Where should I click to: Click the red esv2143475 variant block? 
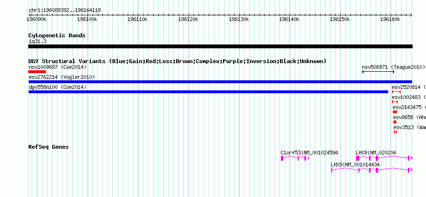395,112
